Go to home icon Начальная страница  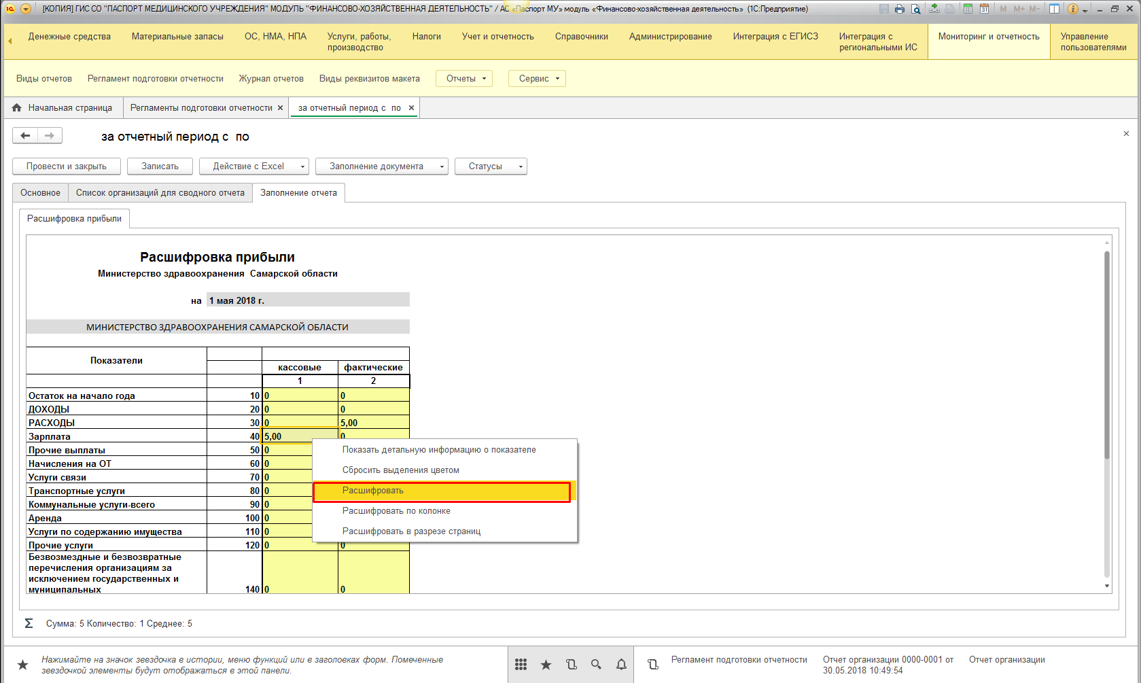[17, 107]
